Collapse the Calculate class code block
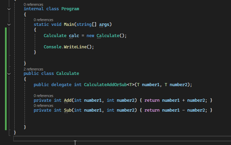 point(9,74)
